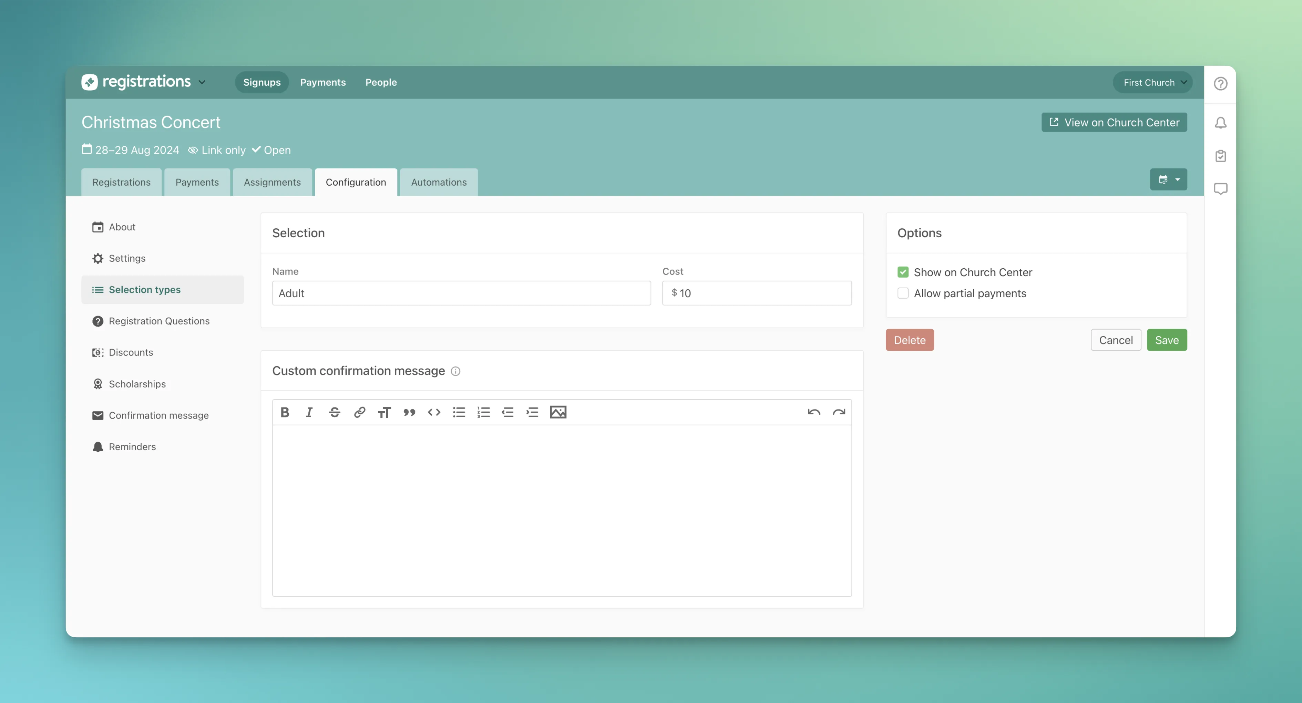Screen dimensions: 1302x703
Task: Open the help question mark icon
Action: (1220, 83)
